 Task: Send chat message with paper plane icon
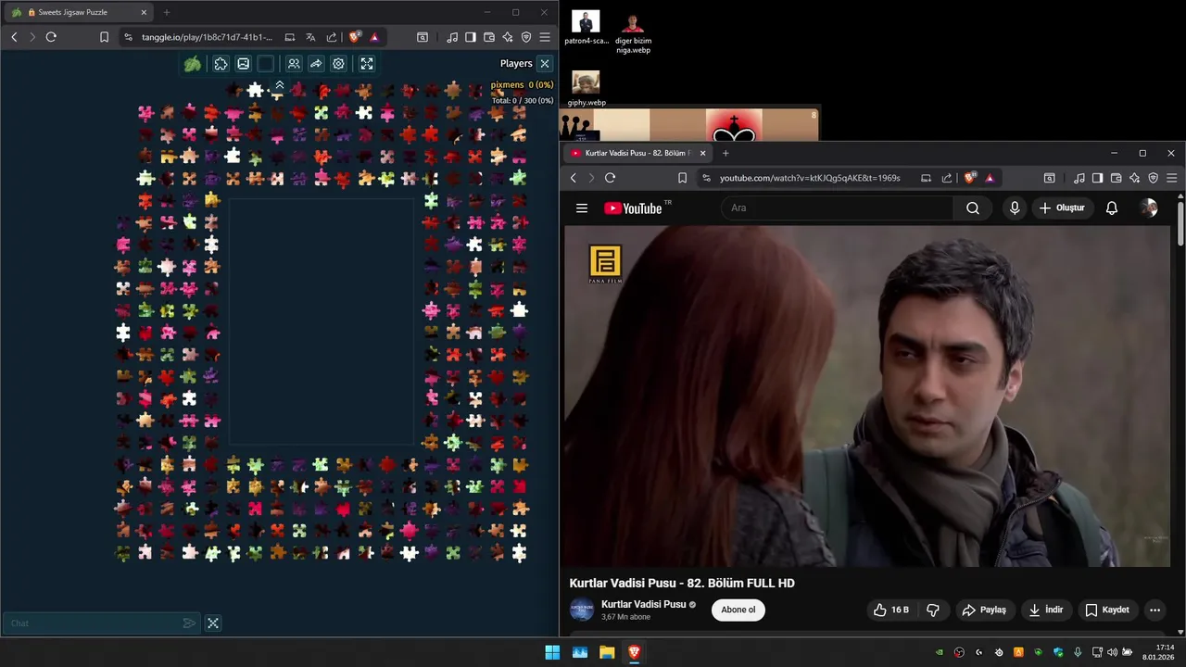click(x=189, y=623)
